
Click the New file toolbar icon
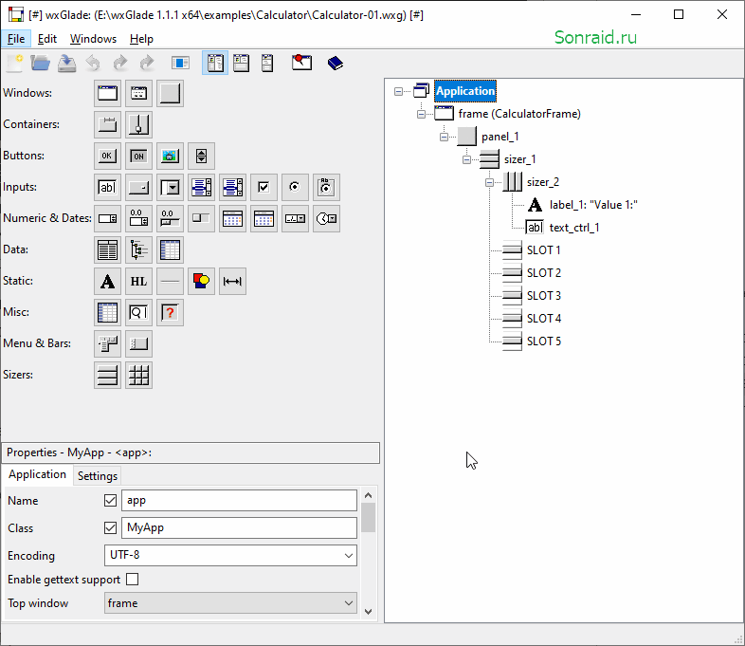(14, 63)
